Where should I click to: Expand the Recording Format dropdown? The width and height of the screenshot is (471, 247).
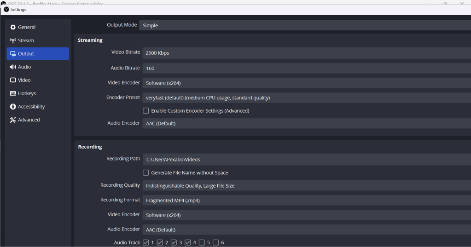pos(307,200)
